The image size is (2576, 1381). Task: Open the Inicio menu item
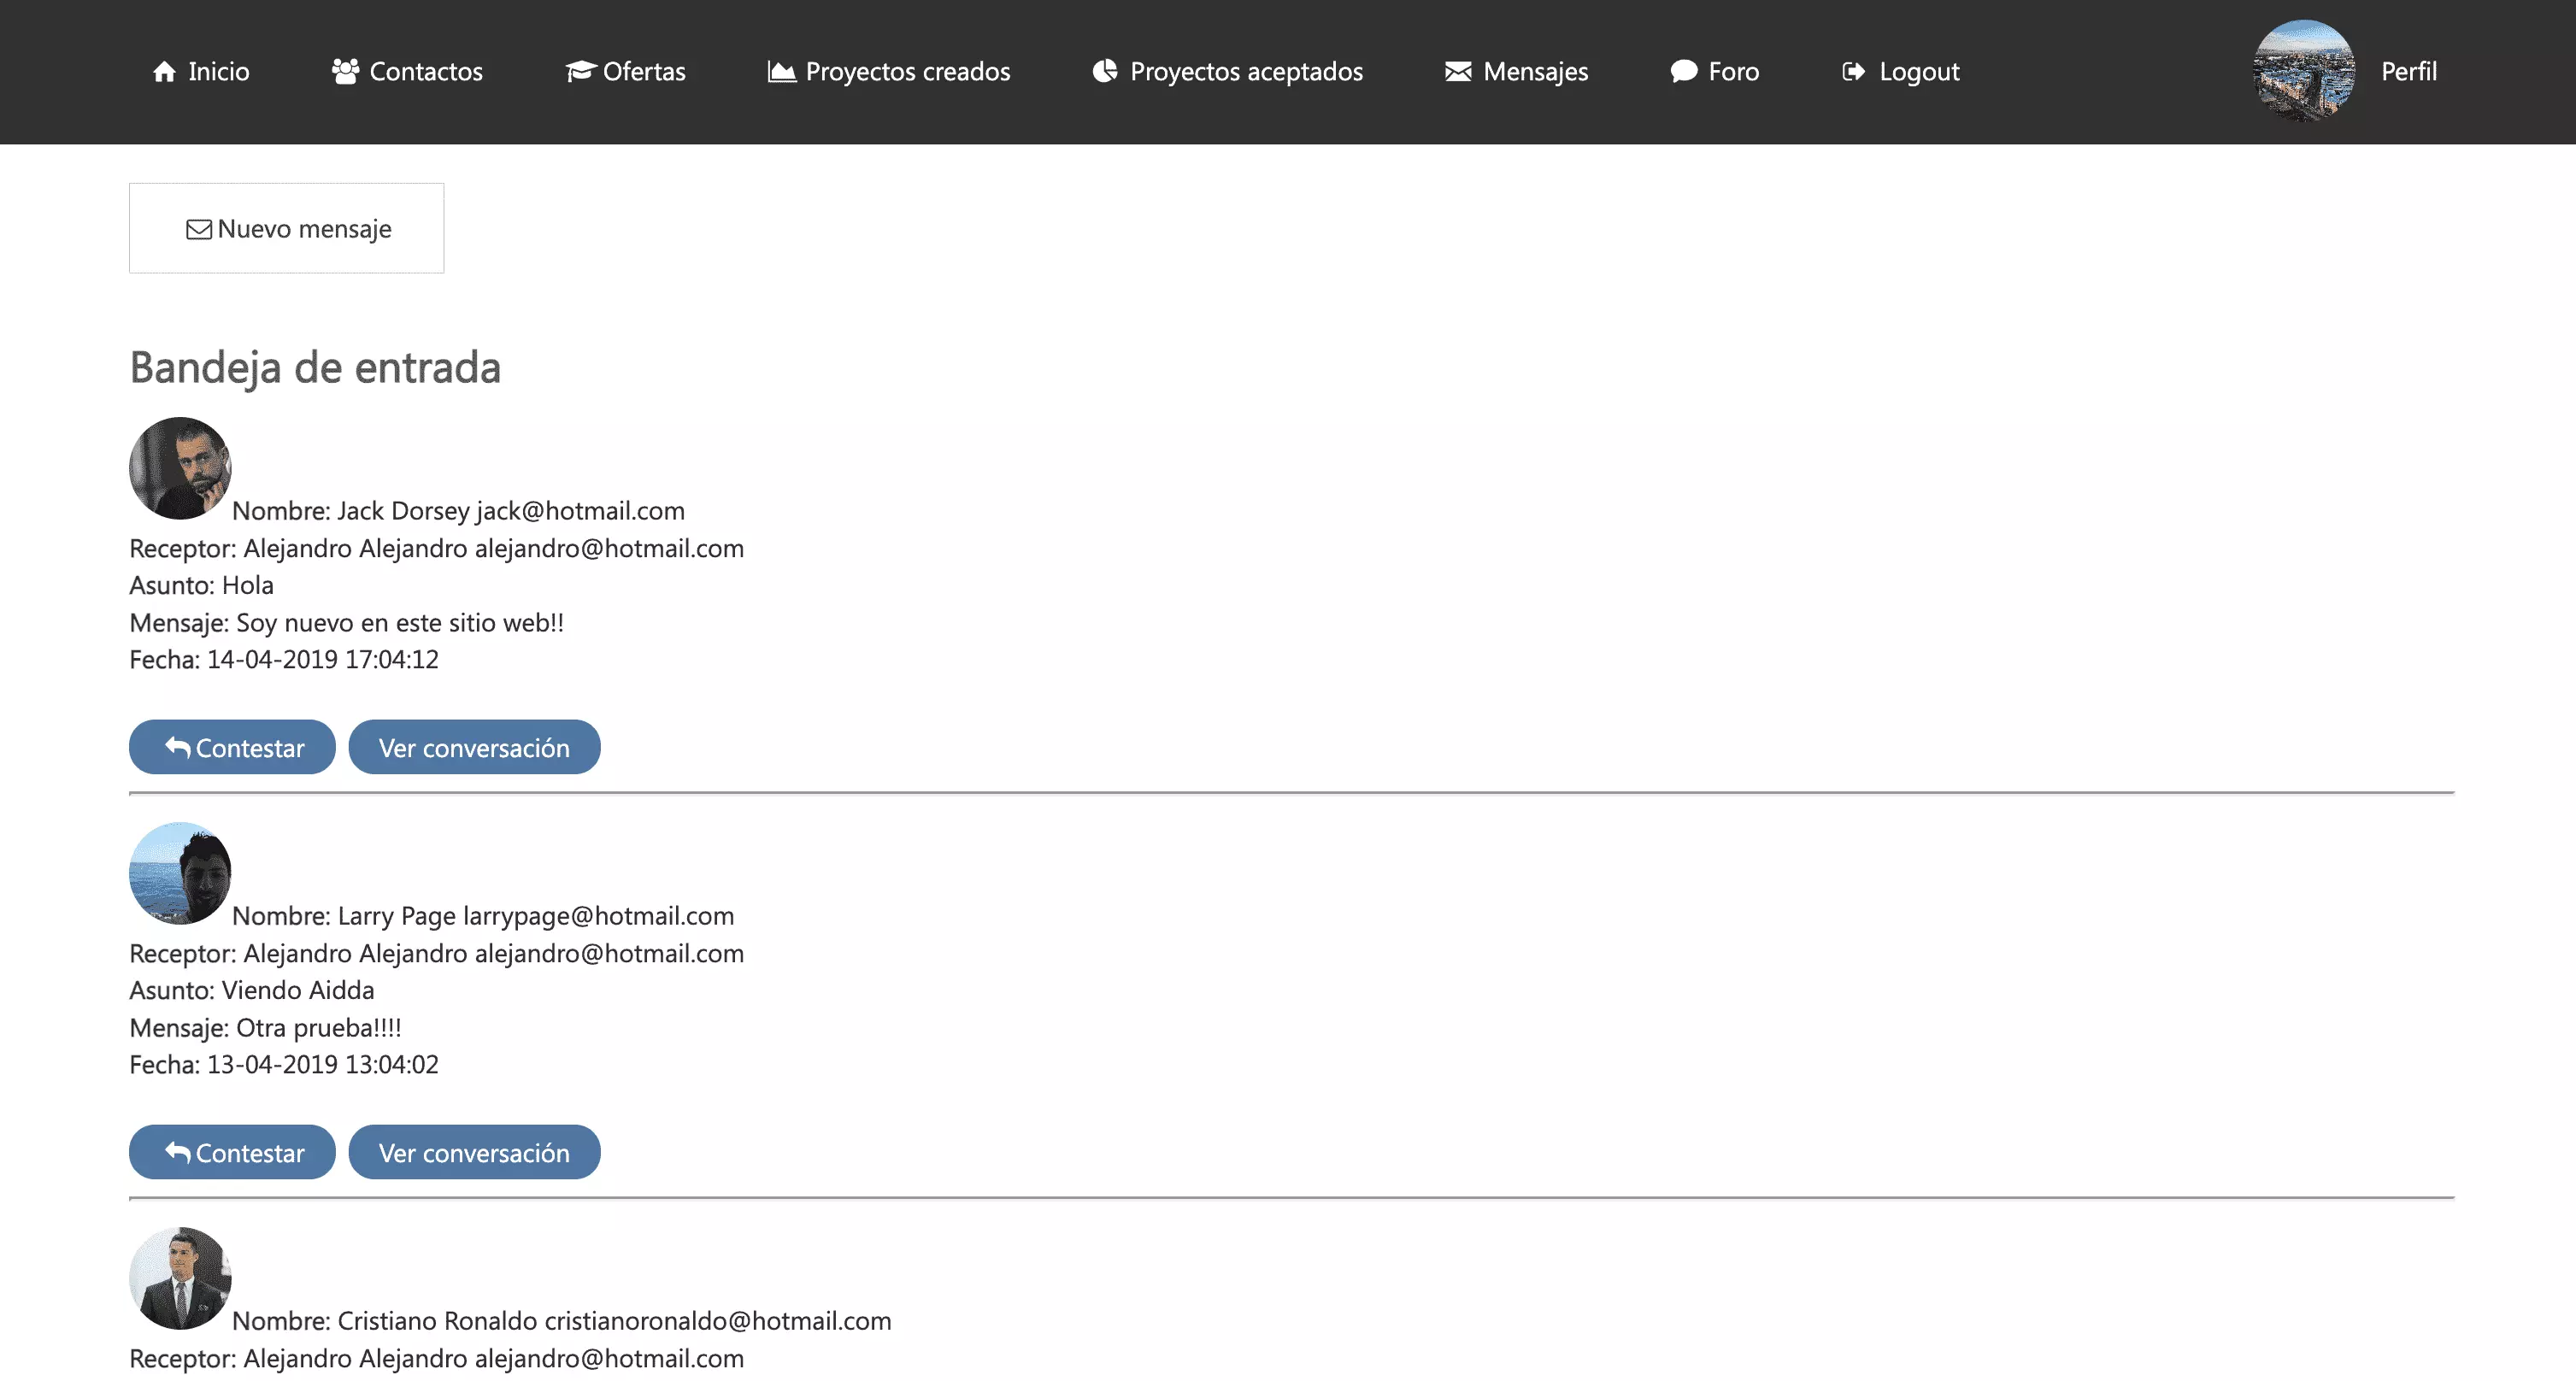[201, 71]
